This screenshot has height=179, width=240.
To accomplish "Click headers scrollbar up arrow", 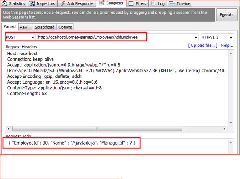I will (x=231, y=53).
